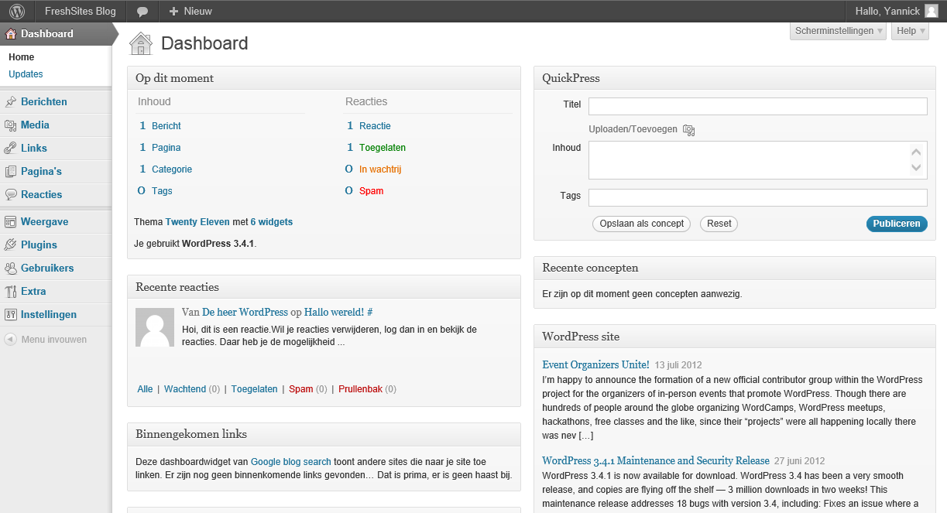Click the Inhoud text area down arrow
This screenshot has height=513, width=947.
tap(917, 168)
